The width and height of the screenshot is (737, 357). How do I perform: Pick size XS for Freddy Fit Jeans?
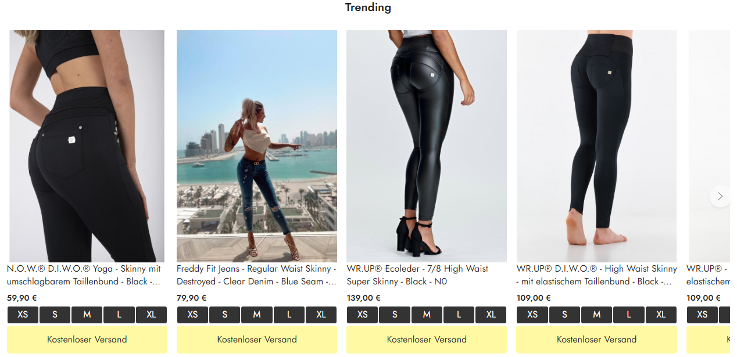click(192, 315)
